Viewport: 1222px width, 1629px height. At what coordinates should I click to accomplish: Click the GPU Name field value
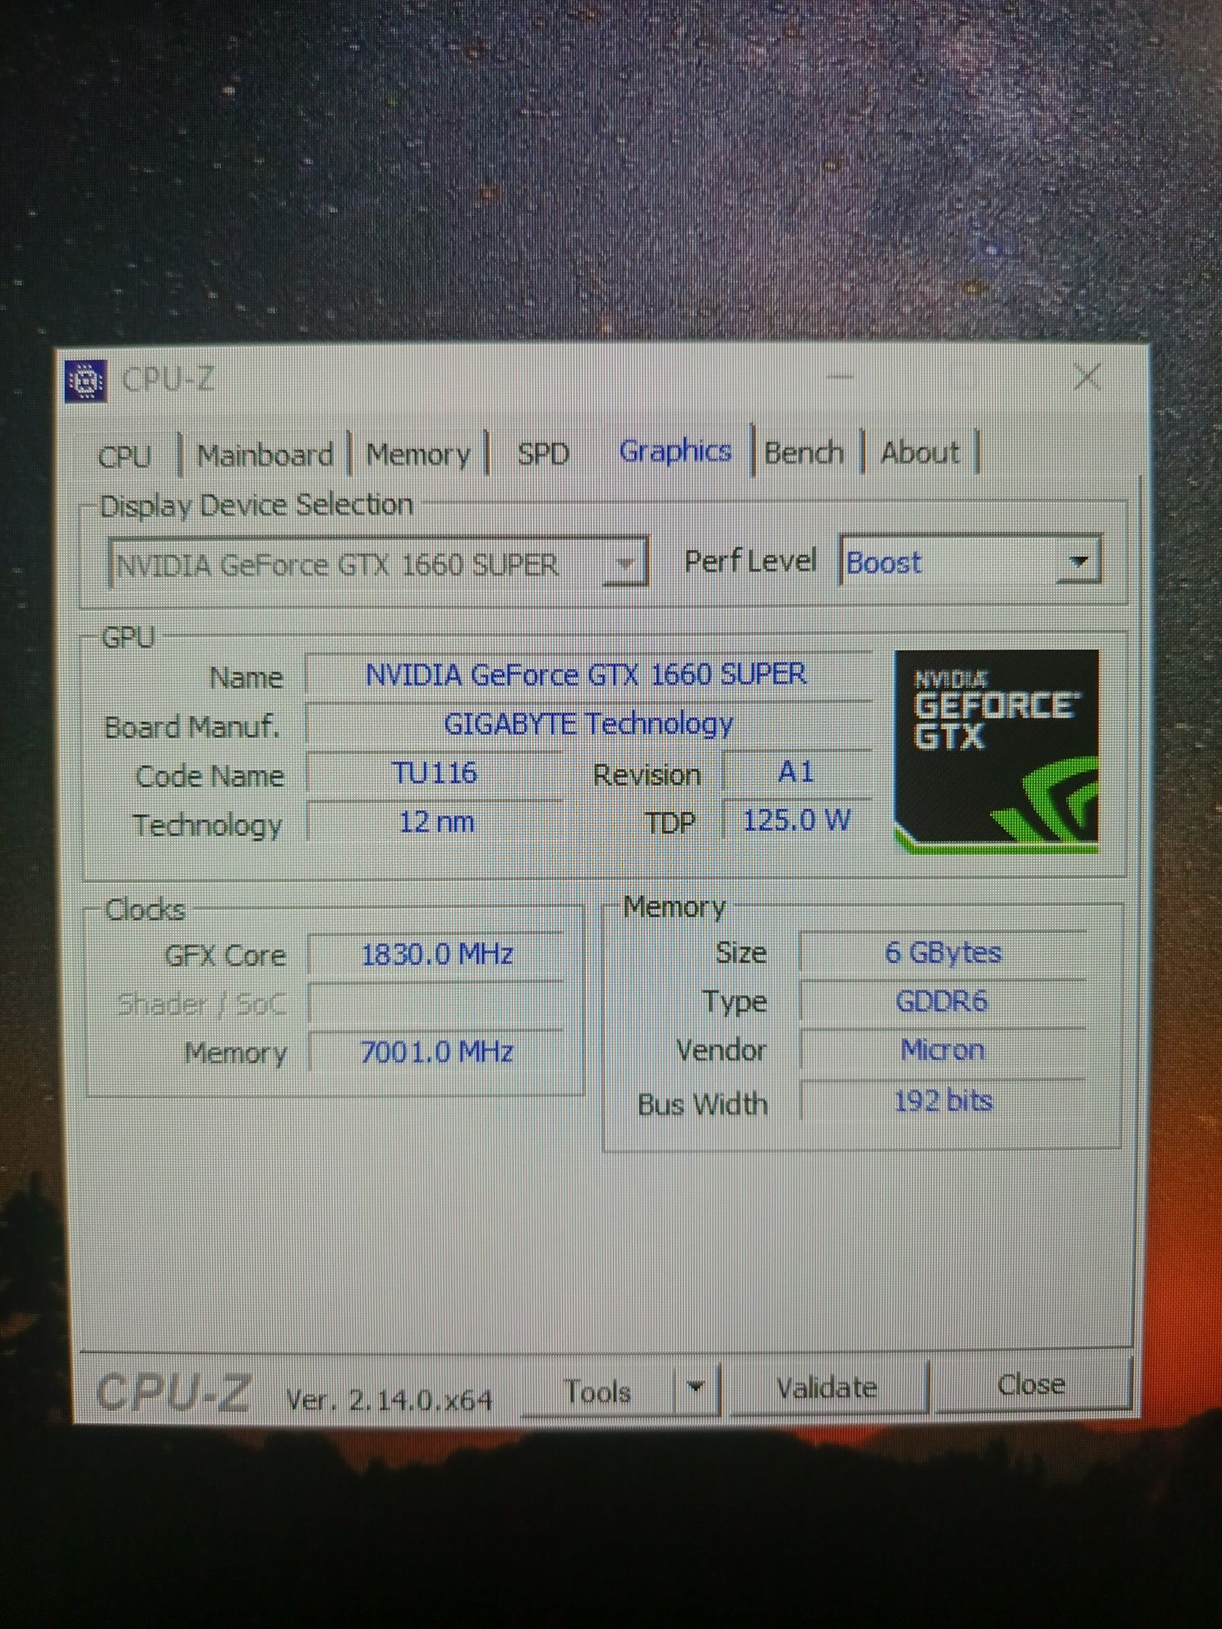(x=587, y=675)
